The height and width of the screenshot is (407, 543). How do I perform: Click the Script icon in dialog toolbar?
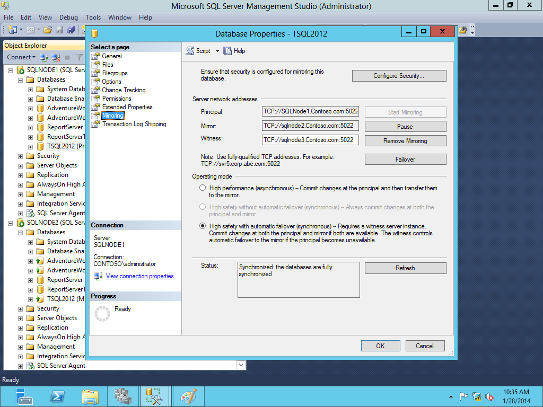coord(190,51)
